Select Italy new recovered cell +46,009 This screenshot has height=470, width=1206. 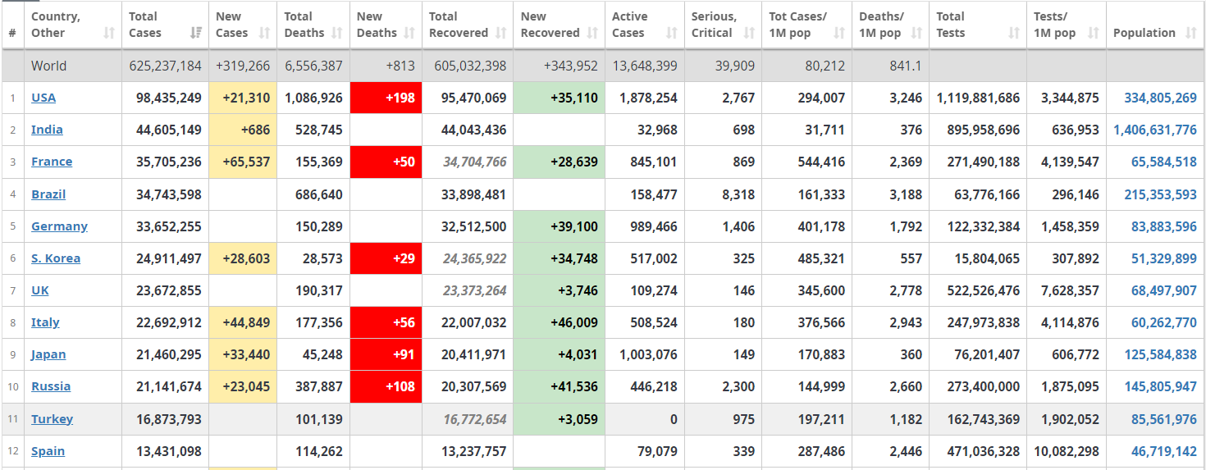click(x=559, y=322)
